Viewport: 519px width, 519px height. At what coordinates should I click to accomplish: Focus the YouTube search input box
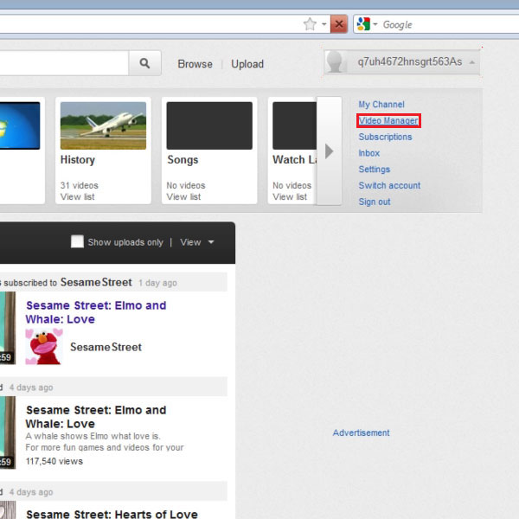63,63
